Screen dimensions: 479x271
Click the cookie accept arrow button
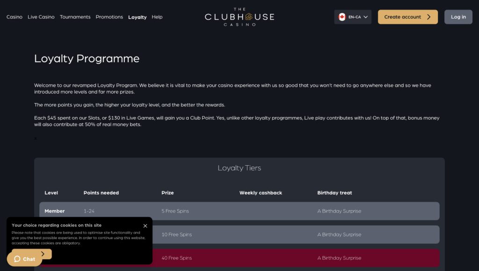pos(43,254)
